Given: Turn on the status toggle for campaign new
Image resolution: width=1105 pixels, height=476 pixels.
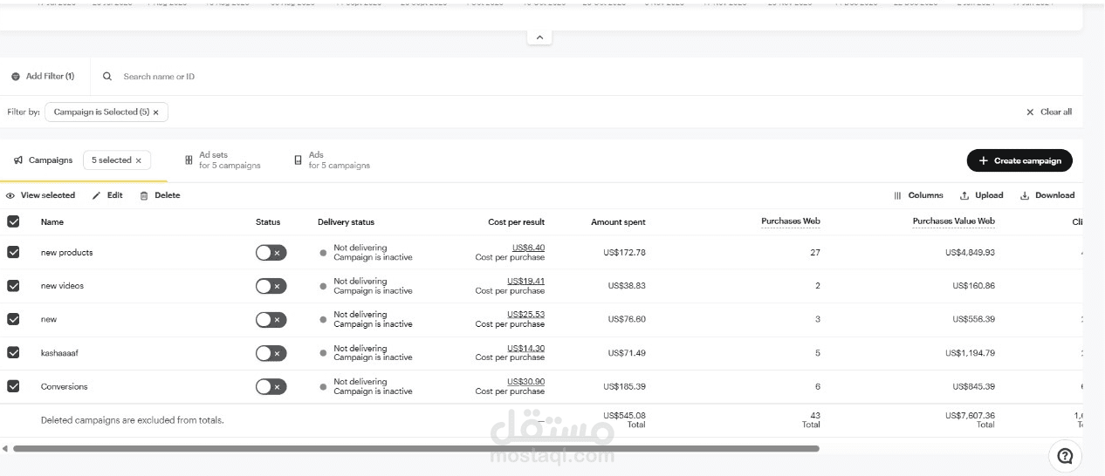Looking at the screenshot, I should coord(271,320).
